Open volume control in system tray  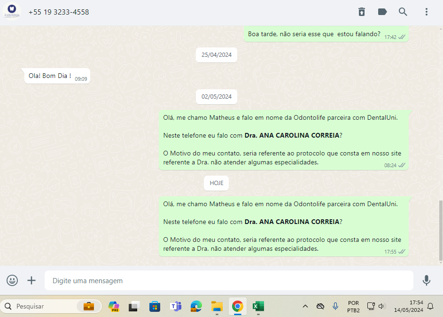(x=382, y=306)
